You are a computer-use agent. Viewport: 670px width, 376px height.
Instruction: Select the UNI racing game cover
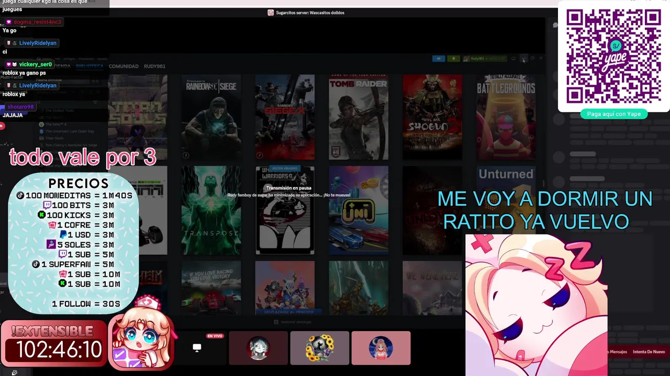click(x=359, y=210)
